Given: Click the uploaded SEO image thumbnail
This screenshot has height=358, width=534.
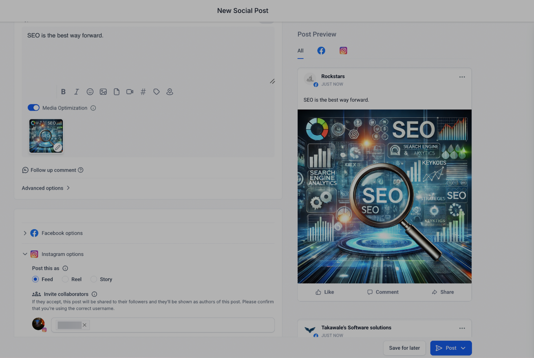Looking at the screenshot, I should coord(46,136).
